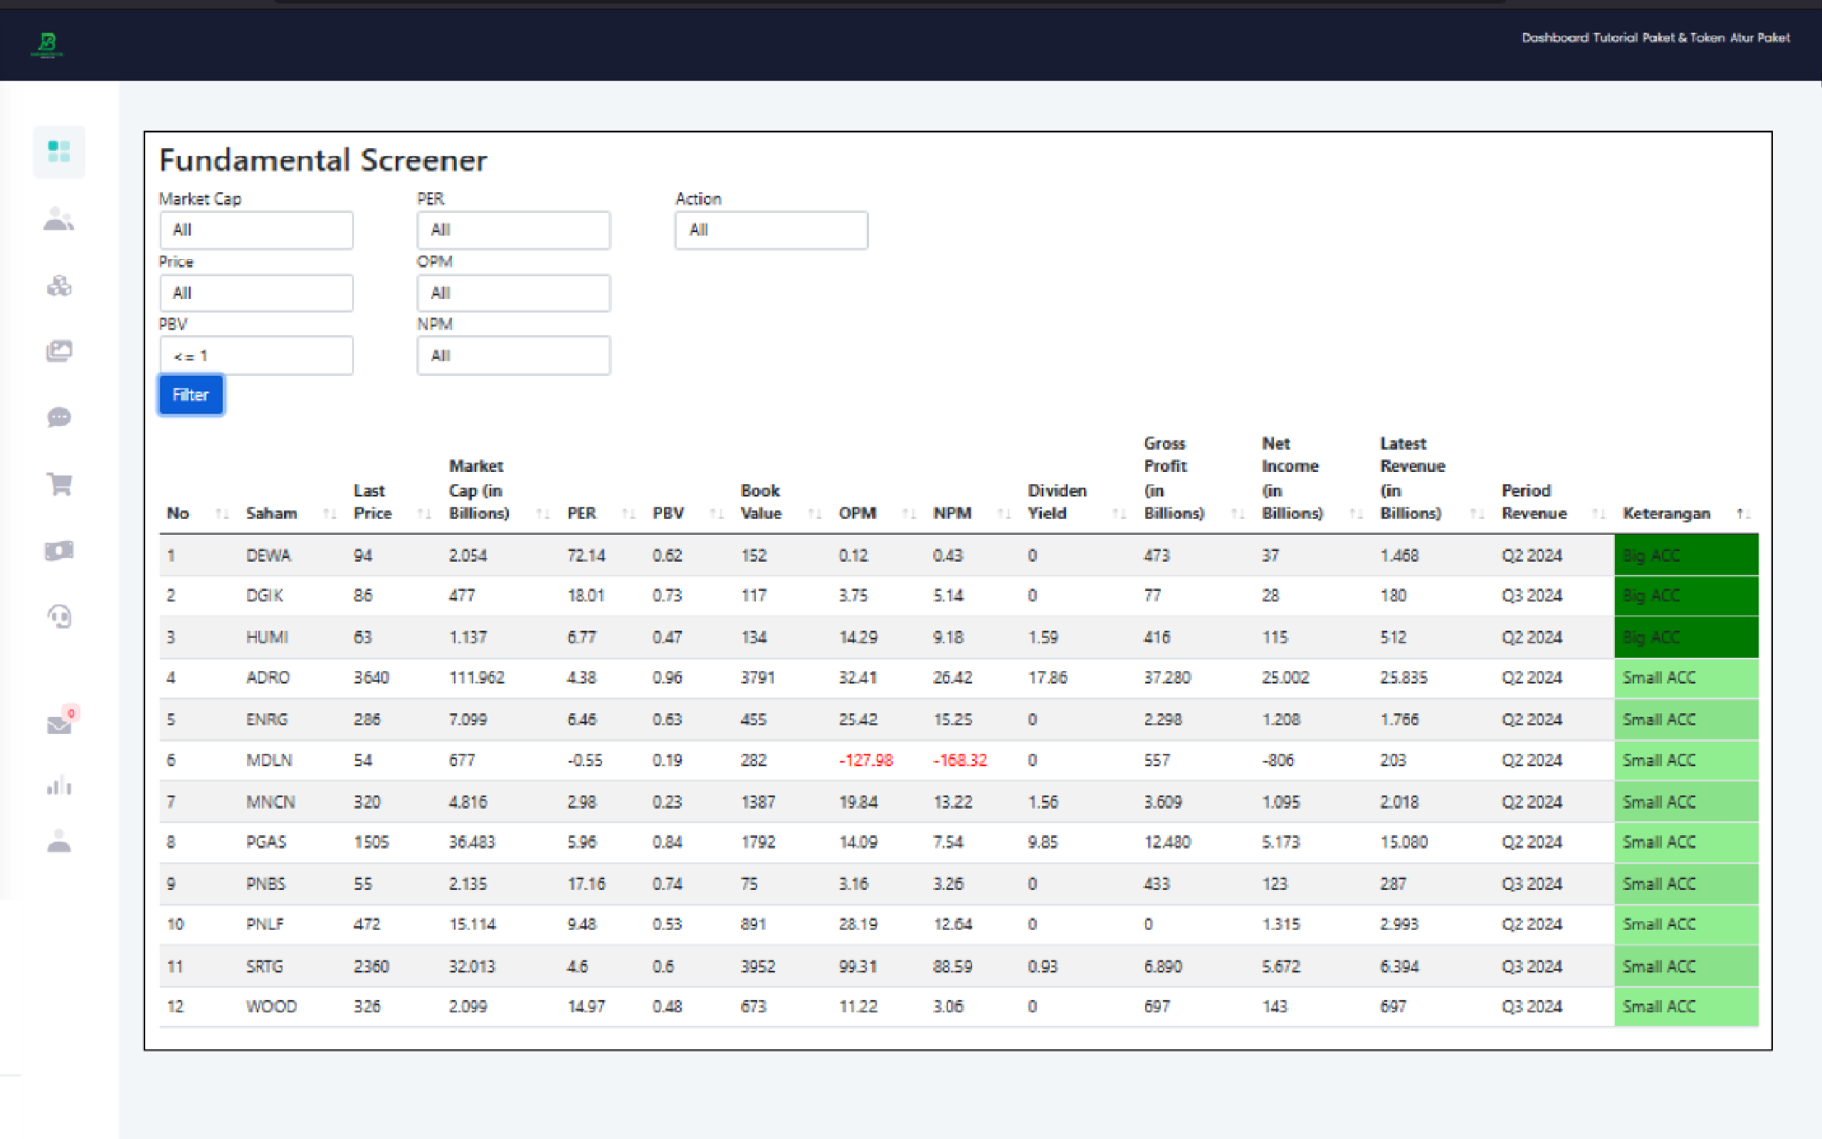
Task: Sort table by PBV column
Action: click(x=668, y=513)
